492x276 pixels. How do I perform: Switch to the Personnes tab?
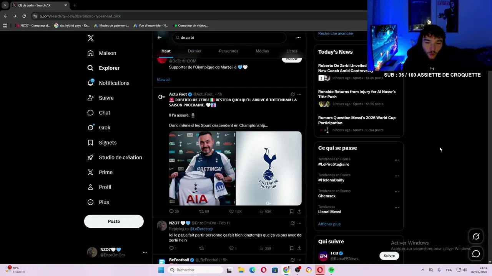[x=229, y=51]
